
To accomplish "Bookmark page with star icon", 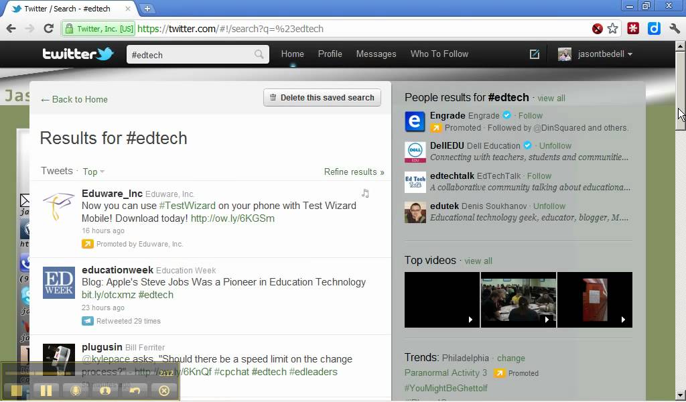I will coord(612,28).
